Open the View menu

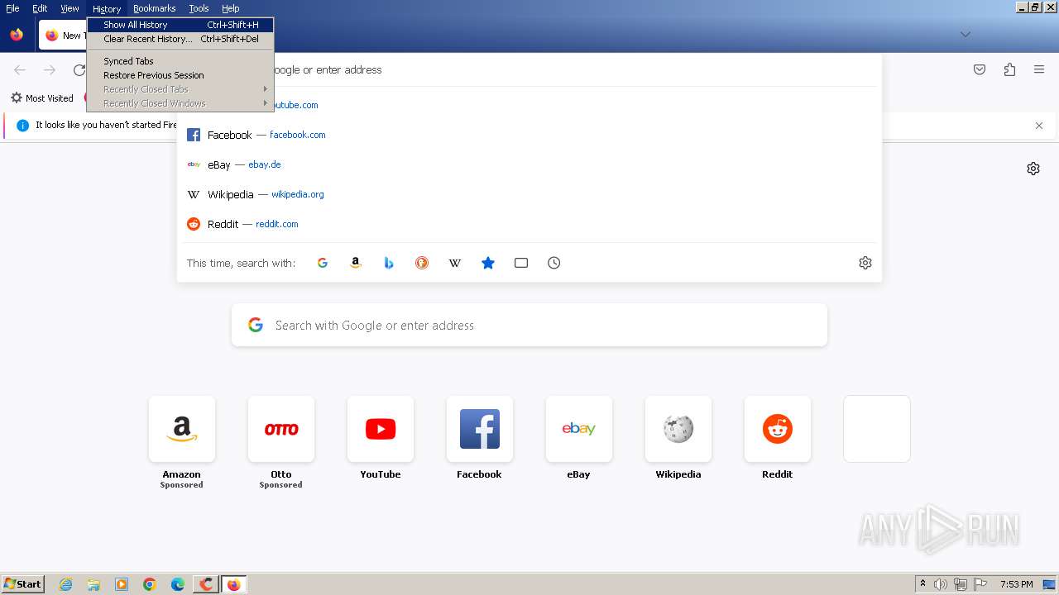click(x=69, y=8)
